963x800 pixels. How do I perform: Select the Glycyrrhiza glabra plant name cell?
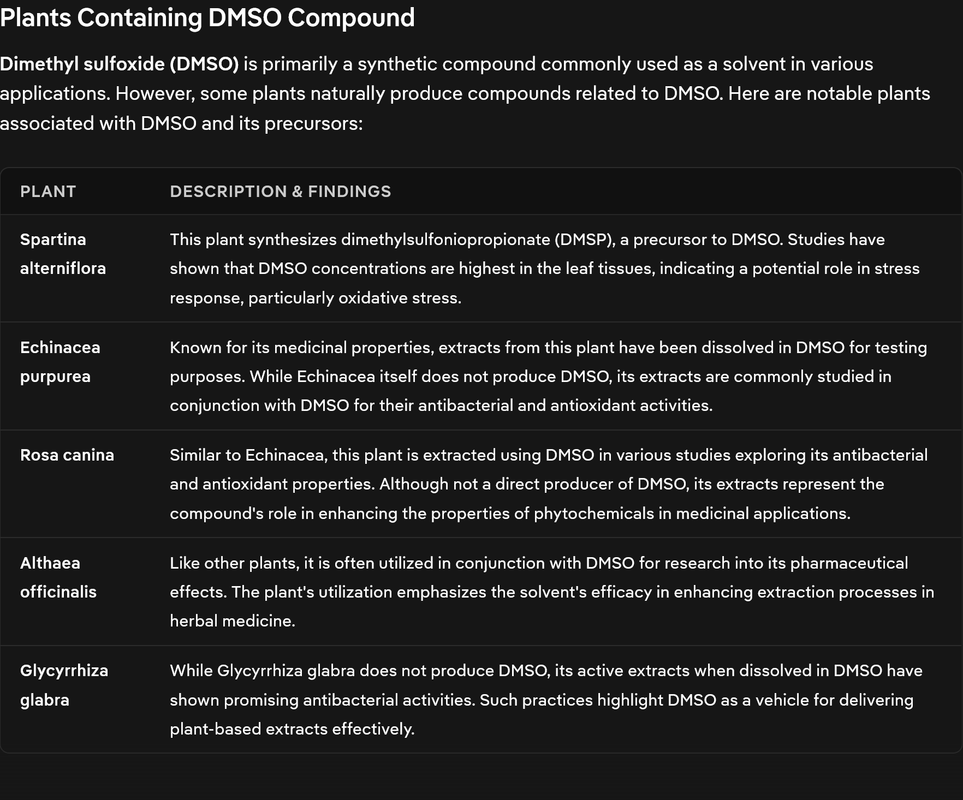point(64,685)
